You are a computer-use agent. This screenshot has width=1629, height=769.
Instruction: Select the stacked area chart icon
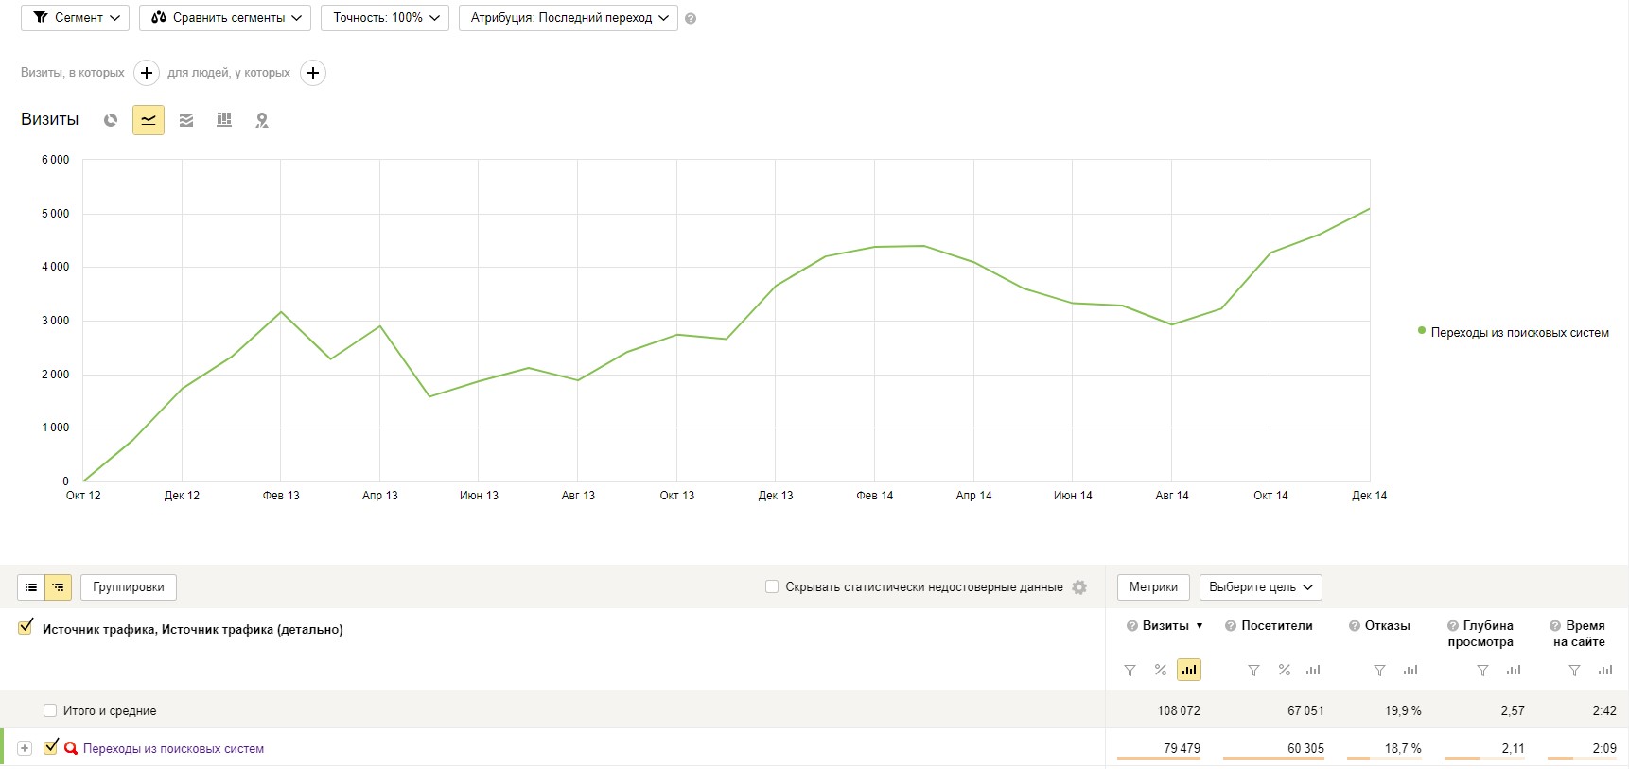186,120
